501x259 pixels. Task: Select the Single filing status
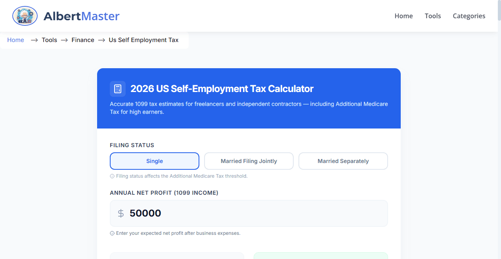pyautogui.click(x=154, y=161)
